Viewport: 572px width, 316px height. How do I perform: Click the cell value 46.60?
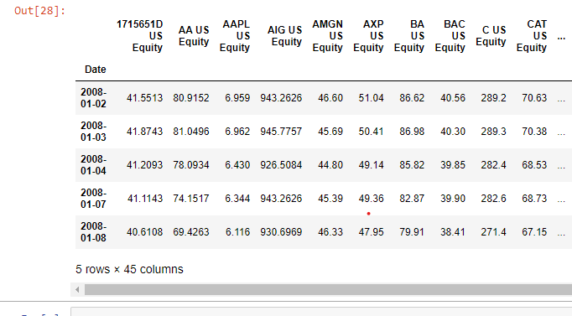(330, 98)
